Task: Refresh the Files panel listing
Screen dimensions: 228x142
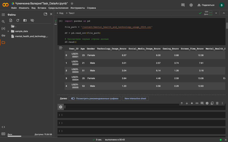Action: [x=18, y=20]
